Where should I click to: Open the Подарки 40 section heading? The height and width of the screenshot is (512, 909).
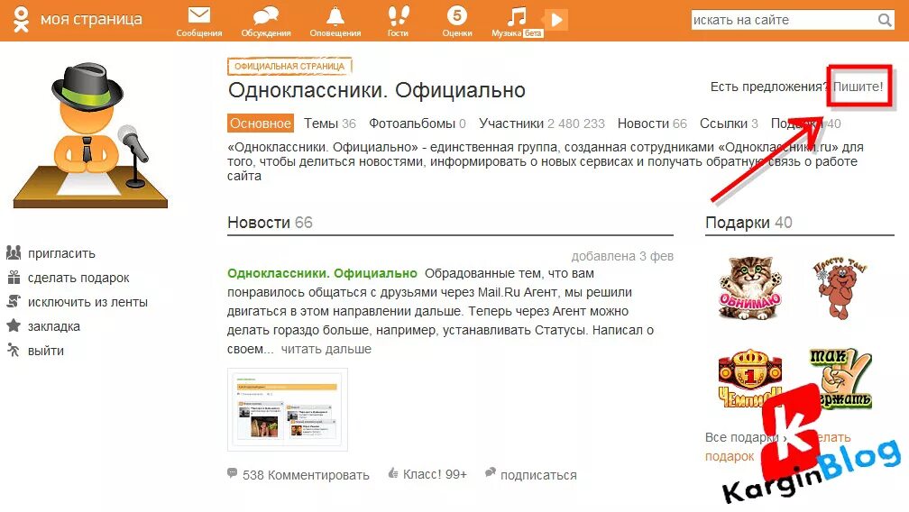click(x=748, y=223)
